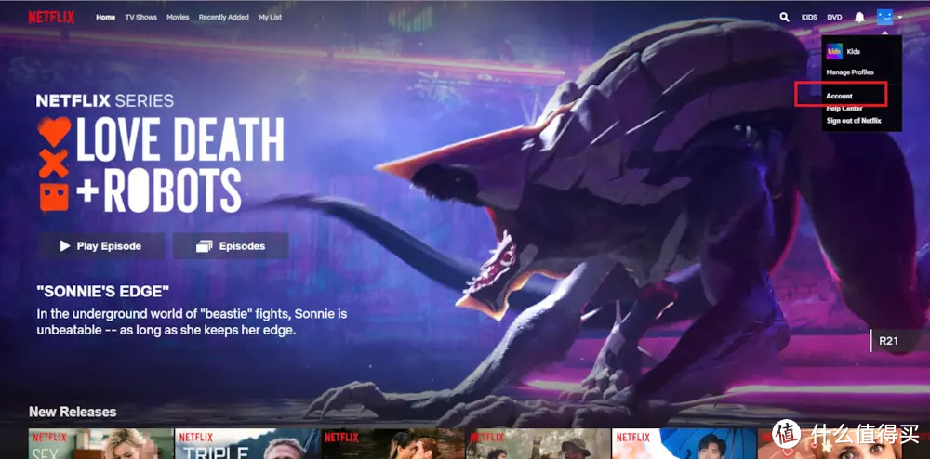
Task: Click the KIDS link in header
Action: pos(809,17)
